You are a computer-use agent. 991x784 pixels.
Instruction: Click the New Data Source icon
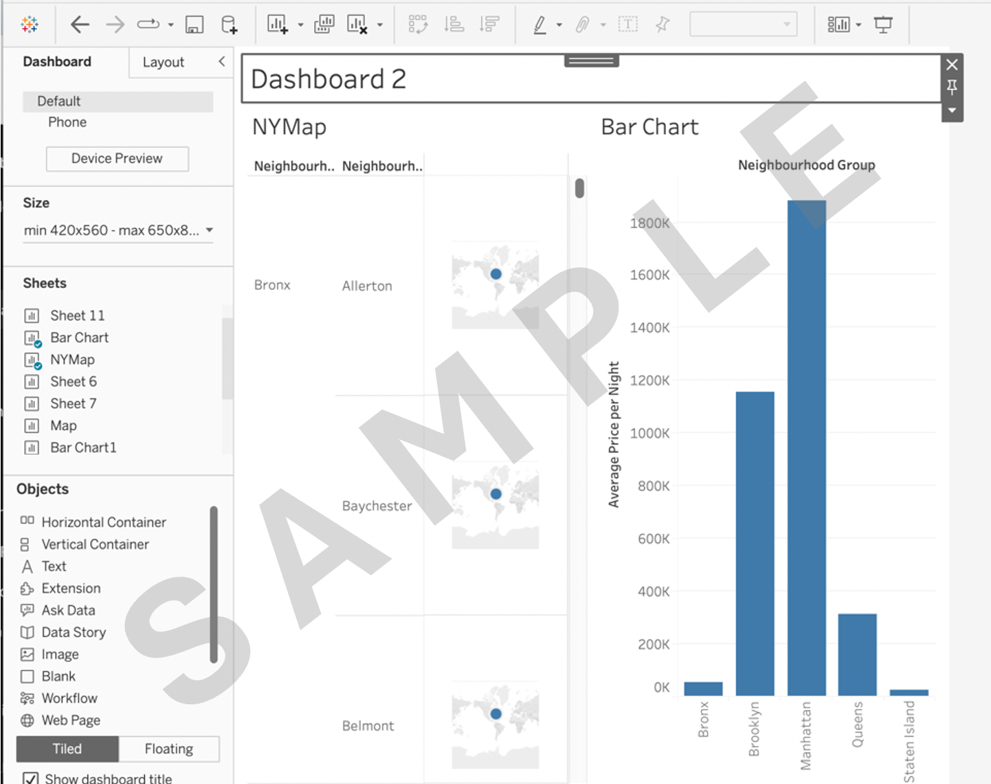pos(229,25)
